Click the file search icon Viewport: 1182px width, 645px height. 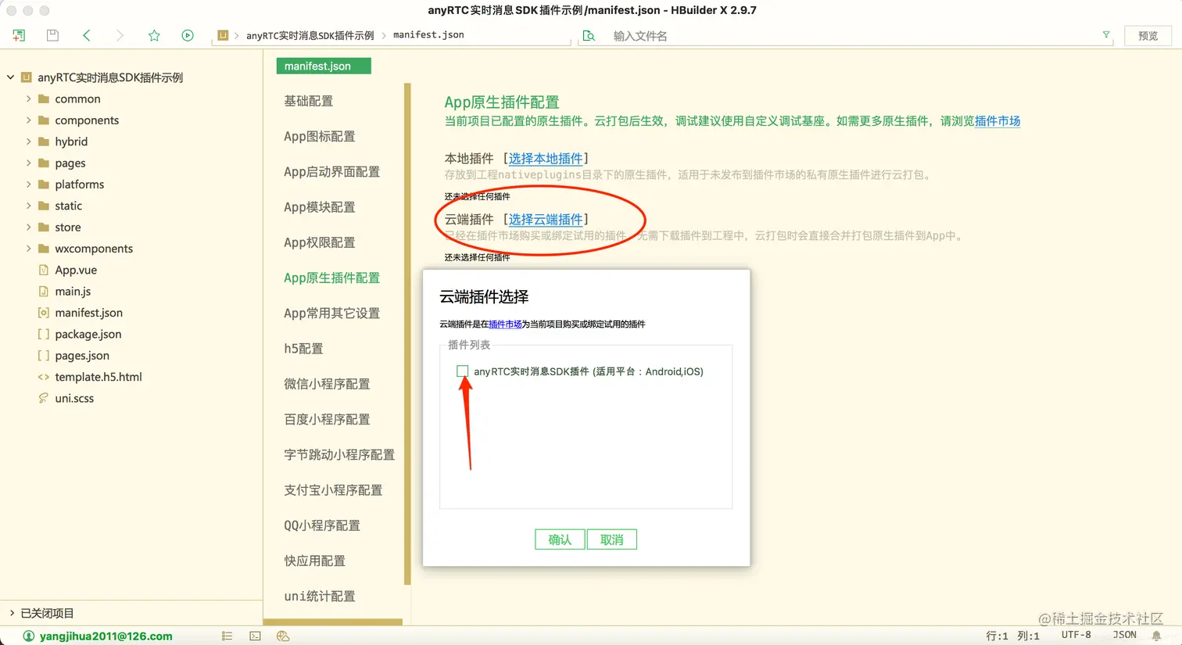tap(589, 36)
